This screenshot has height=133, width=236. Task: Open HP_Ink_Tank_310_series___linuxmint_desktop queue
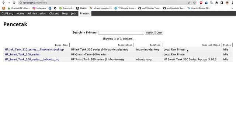34,50
